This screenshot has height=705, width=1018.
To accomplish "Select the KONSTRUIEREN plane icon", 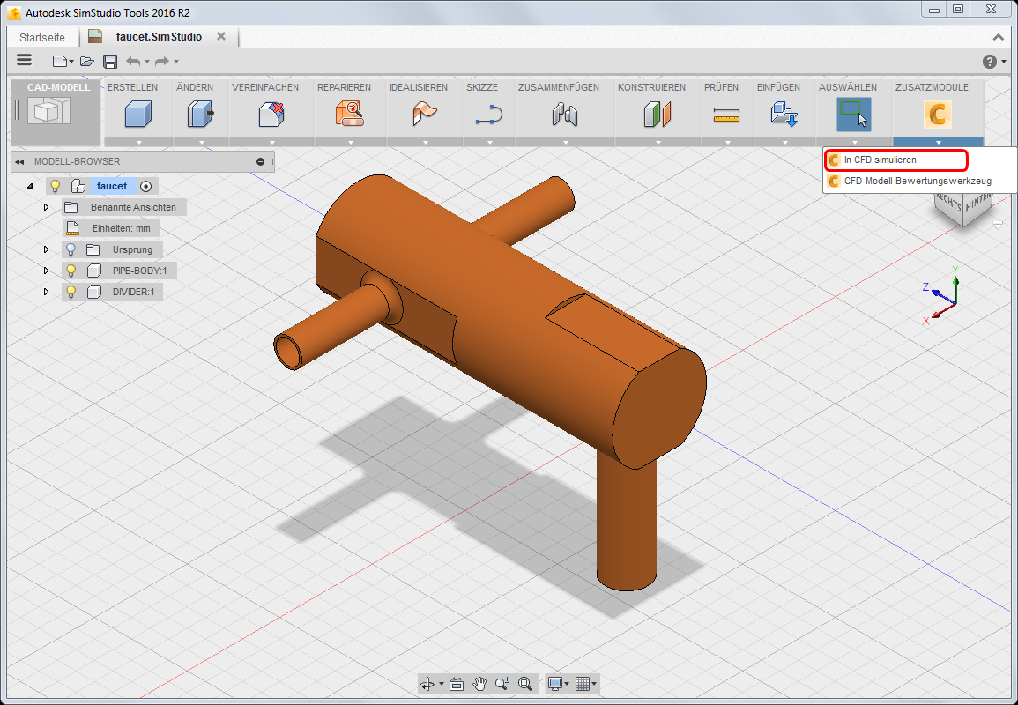I will pyautogui.click(x=657, y=115).
